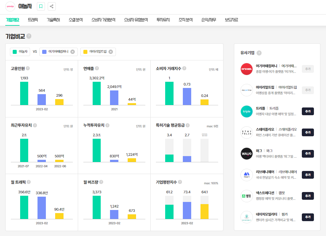The image size is (326, 236).
Task: Click help icon next to 기업비교 heading
Action: pyautogui.click(x=29, y=36)
